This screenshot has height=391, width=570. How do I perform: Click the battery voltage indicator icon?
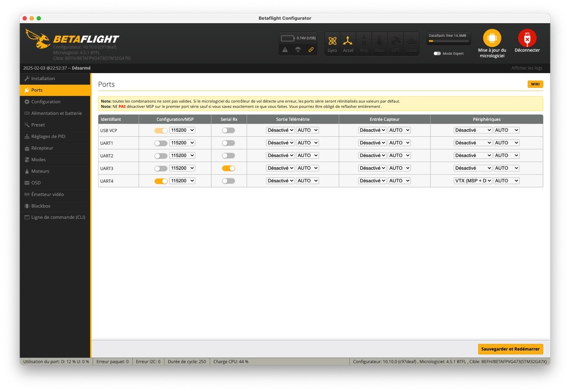point(288,38)
